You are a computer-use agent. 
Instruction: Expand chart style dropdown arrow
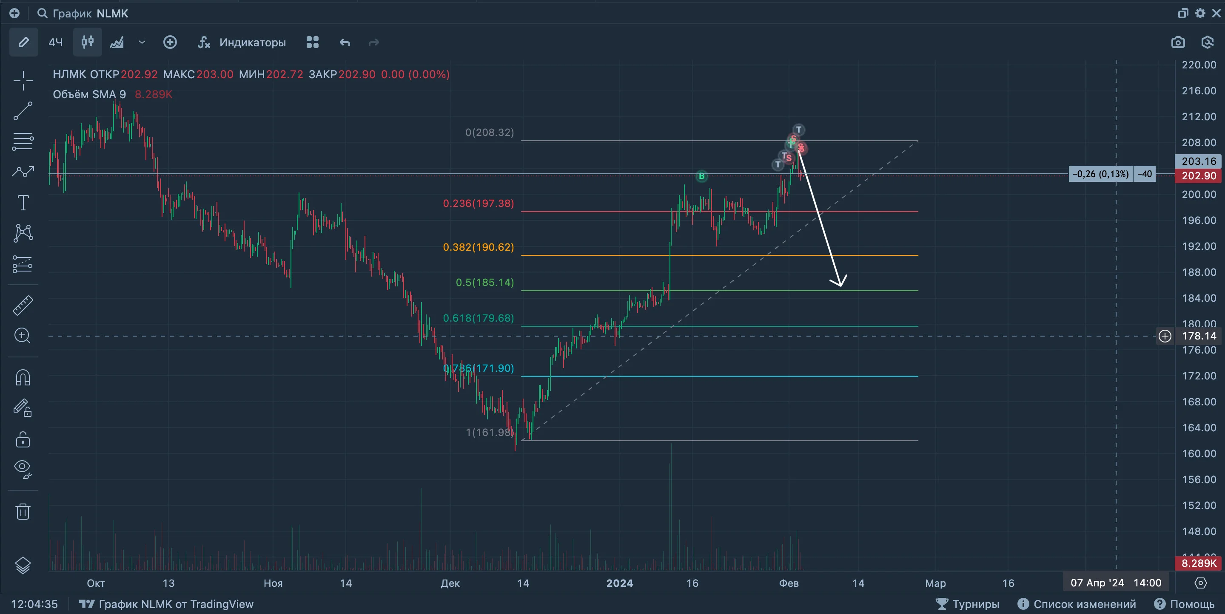[142, 42]
